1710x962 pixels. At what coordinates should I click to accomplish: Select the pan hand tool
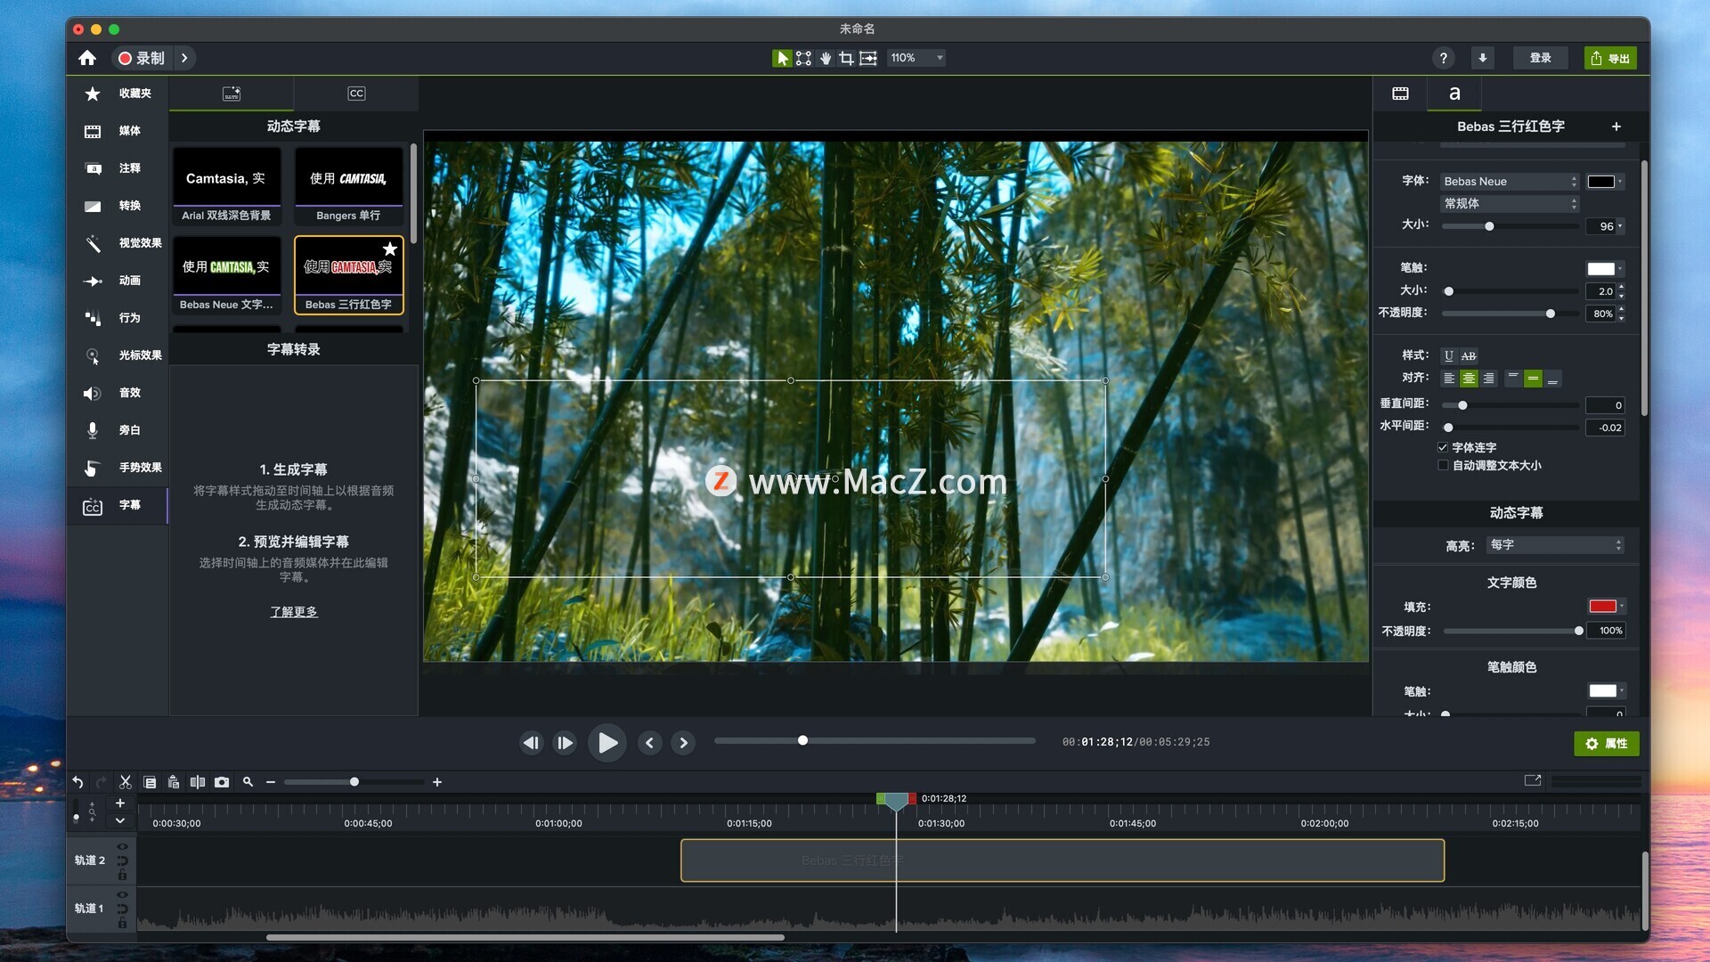click(x=825, y=58)
